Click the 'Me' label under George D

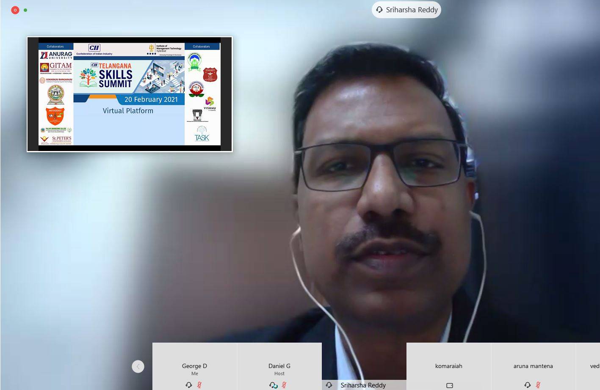[195, 374]
